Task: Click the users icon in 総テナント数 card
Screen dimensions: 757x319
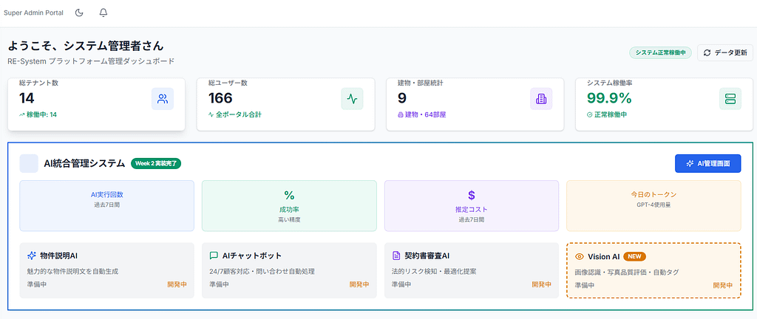Action: click(163, 99)
